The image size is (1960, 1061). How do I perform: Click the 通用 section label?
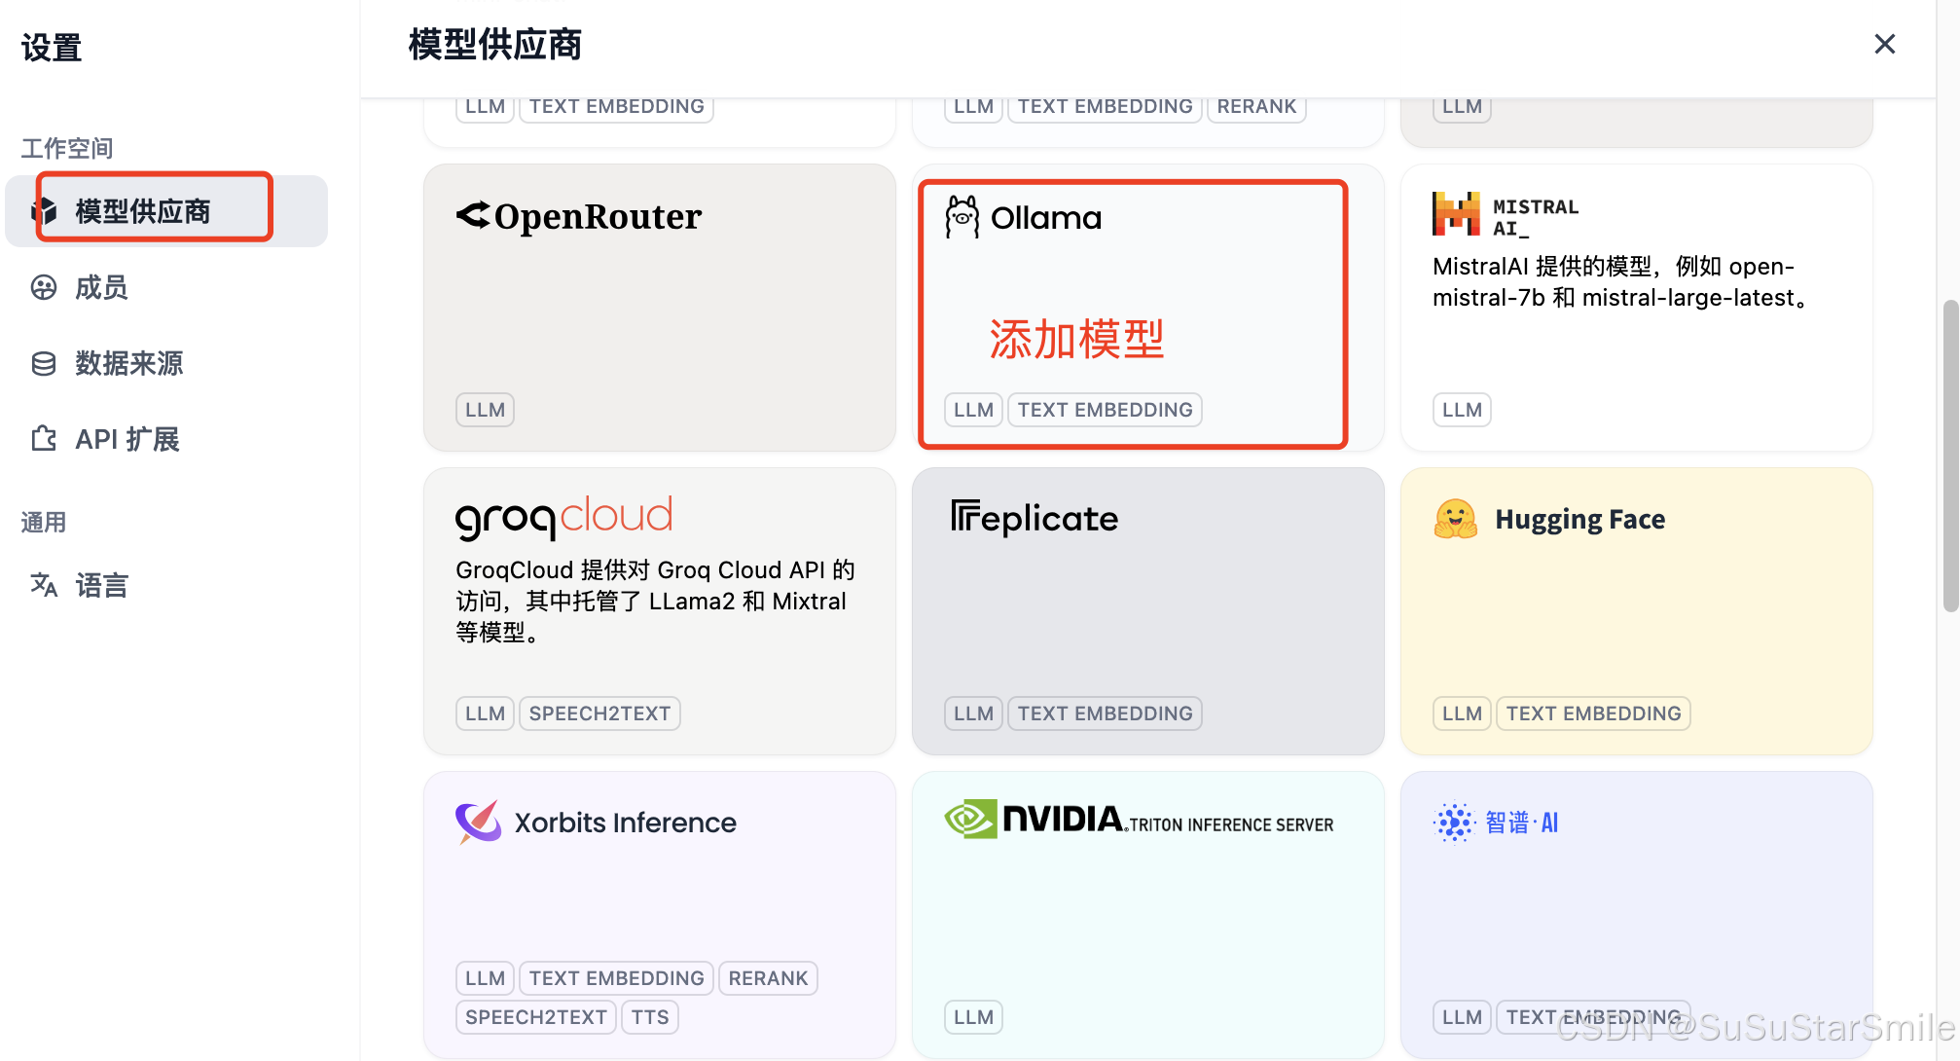pos(44,523)
